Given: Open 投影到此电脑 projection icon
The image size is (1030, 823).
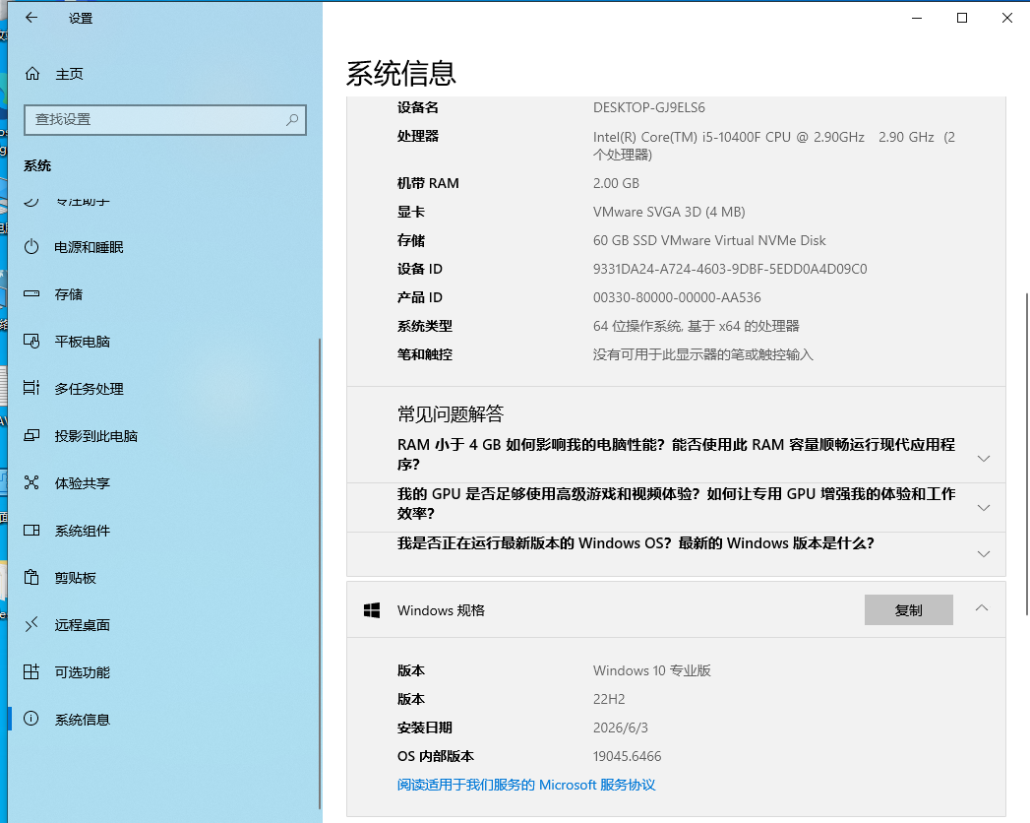Looking at the screenshot, I should click(x=31, y=435).
